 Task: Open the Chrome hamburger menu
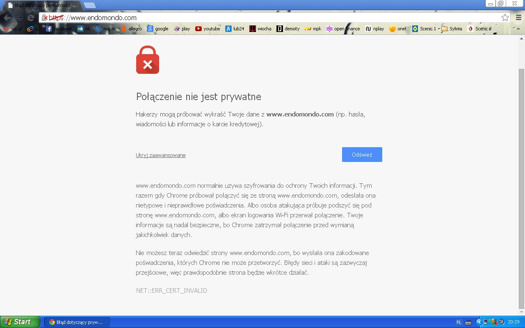coord(518,18)
